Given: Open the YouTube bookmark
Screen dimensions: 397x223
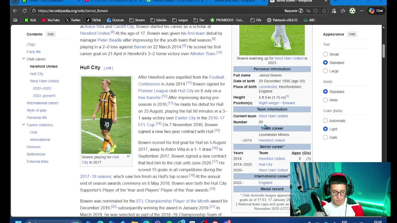Looking at the screenshot, I should 51,20.
